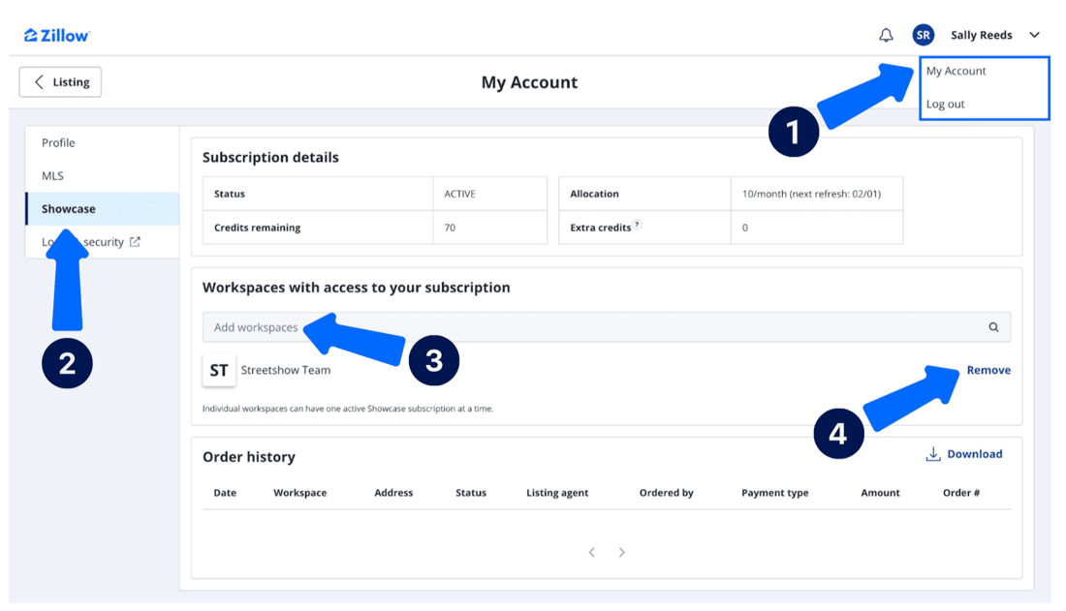Click the download icon next to Download
Viewport: 1066px width, 611px height.
(x=932, y=454)
